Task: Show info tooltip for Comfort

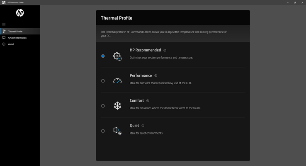Action: [x=148, y=100]
